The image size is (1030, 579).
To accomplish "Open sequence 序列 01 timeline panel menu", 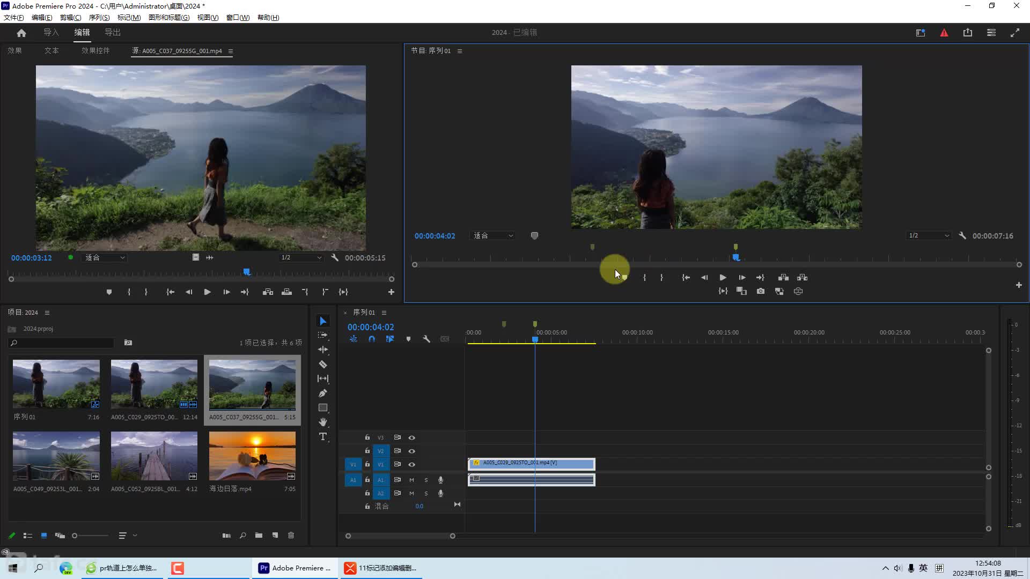I will 384,313.
